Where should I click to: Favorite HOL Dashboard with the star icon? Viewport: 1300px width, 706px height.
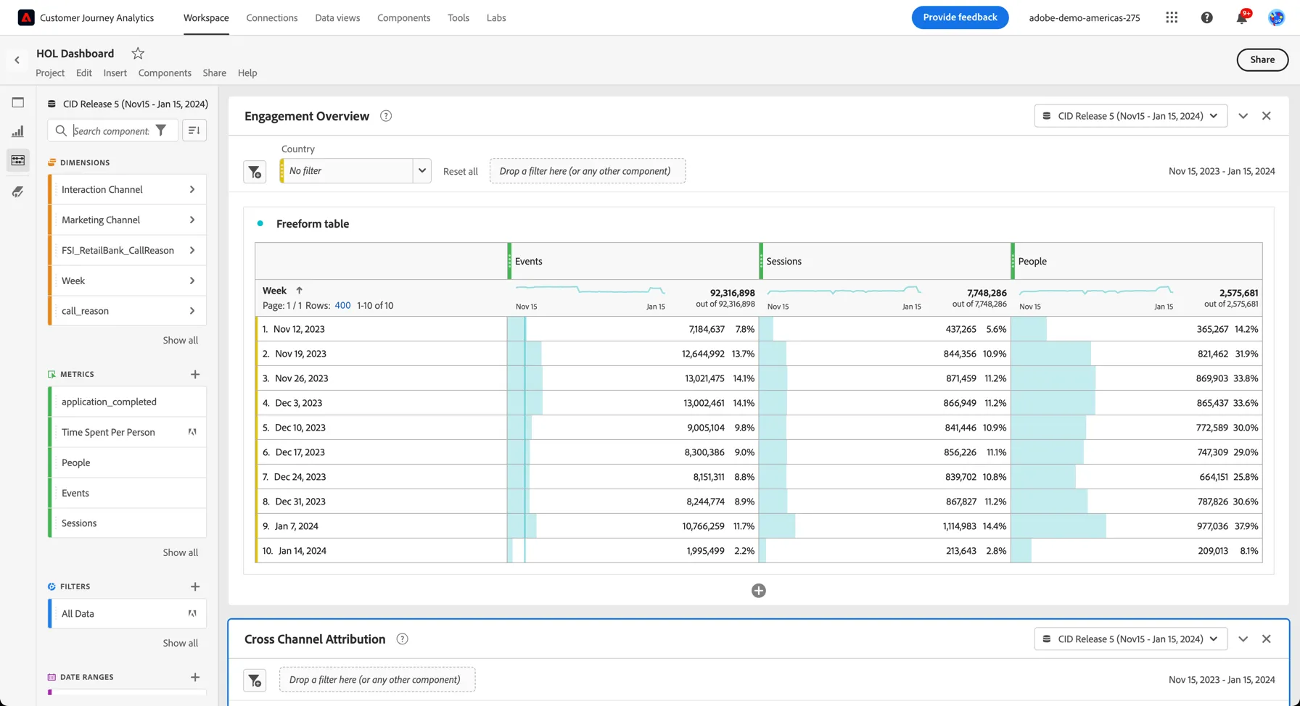pos(138,53)
